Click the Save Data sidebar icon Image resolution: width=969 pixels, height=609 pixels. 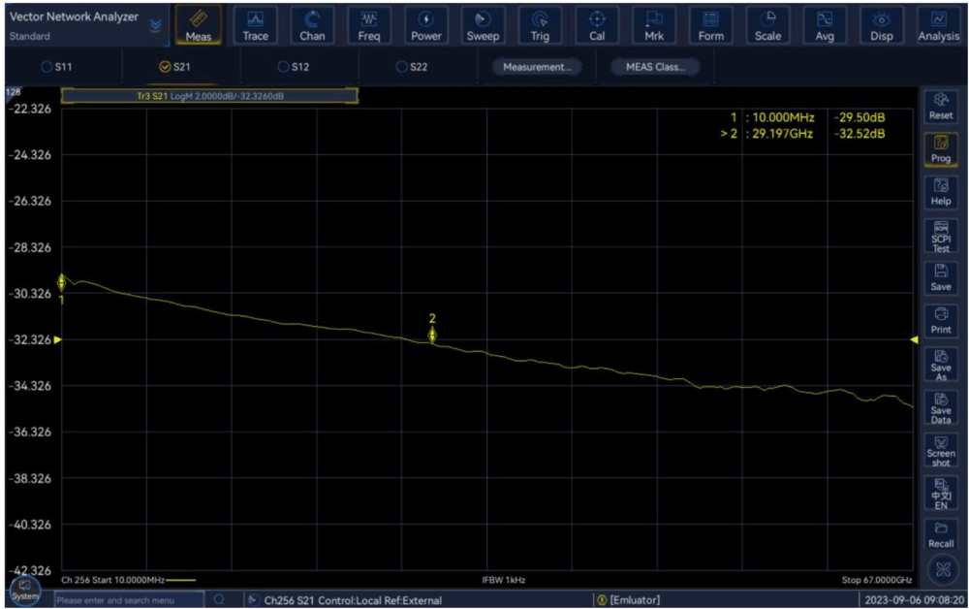pyautogui.click(x=940, y=407)
